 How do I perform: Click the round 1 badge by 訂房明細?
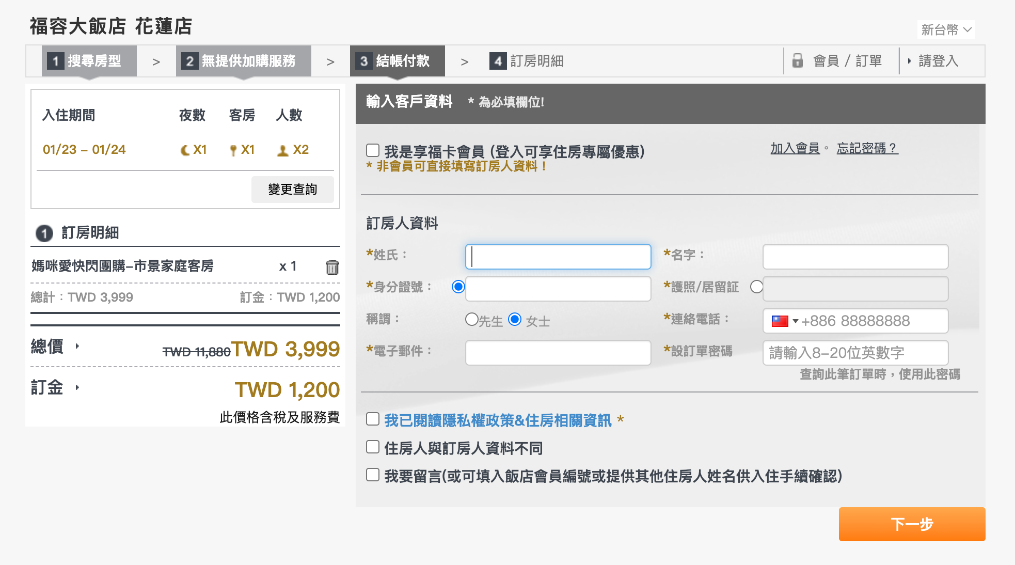pyautogui.click(x=44, y=233)
